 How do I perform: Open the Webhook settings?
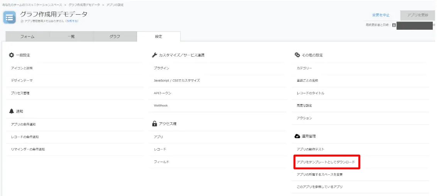pos(161,106)
